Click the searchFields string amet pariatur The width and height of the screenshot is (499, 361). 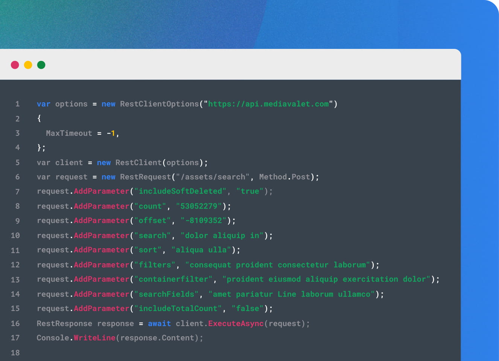point(244,294)
